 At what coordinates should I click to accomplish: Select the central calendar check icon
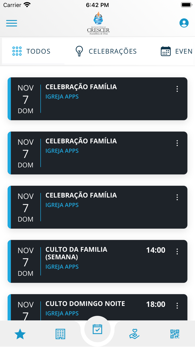tap(97, 329)
